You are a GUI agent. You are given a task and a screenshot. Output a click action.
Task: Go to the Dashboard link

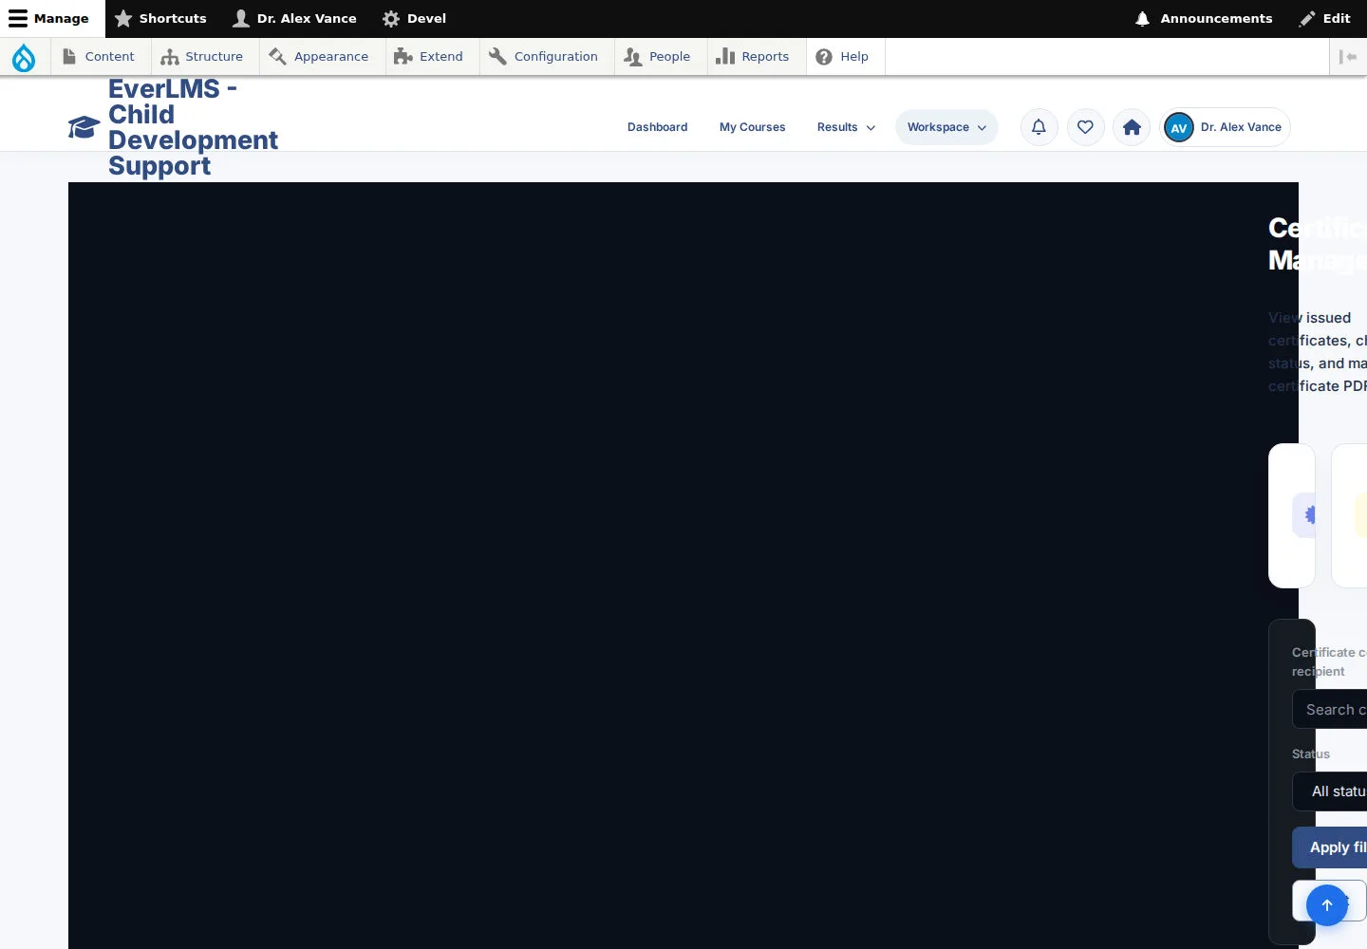tap(658, 127)
